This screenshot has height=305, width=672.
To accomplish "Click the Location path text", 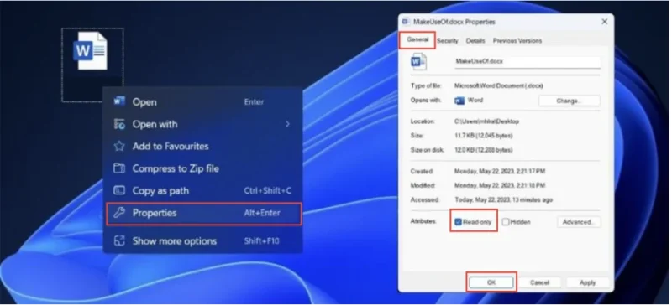I will [x=487, y=121].
